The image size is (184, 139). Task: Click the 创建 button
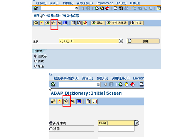143,41
